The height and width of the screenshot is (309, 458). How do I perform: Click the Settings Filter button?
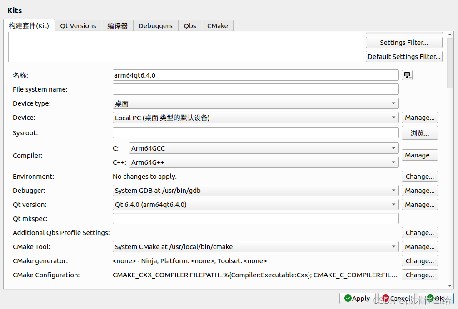(403, 42)
